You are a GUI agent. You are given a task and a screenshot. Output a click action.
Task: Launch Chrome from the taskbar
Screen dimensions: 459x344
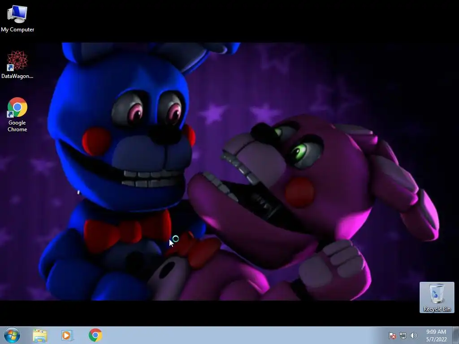95,335
